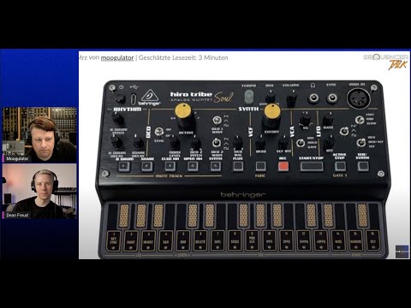Click the Flux button

(x=238, y=166)
